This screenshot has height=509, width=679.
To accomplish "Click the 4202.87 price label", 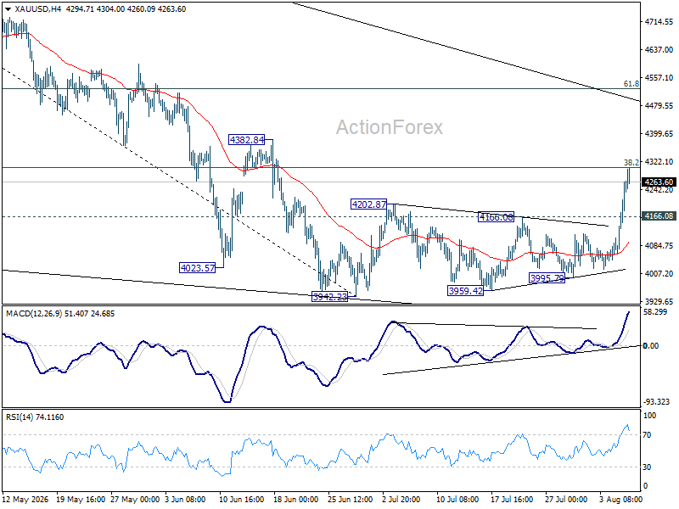I will [x=368, y=204].
